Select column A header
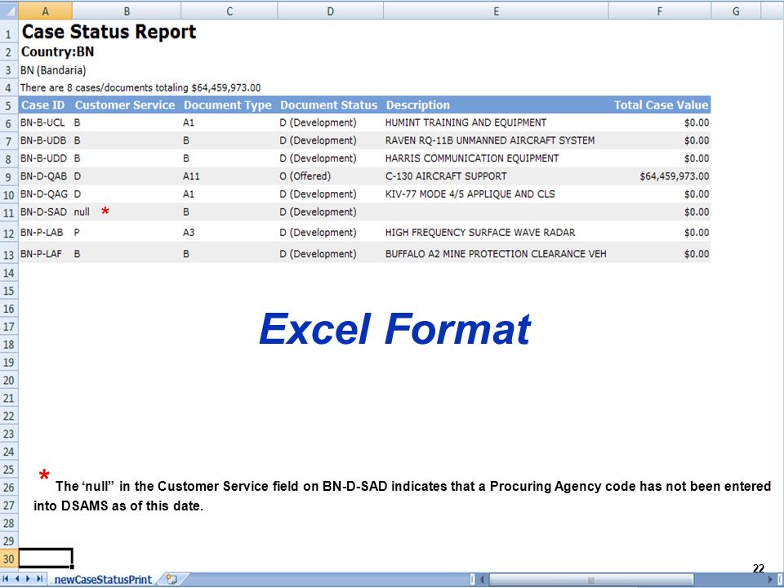 coord(45,11)
